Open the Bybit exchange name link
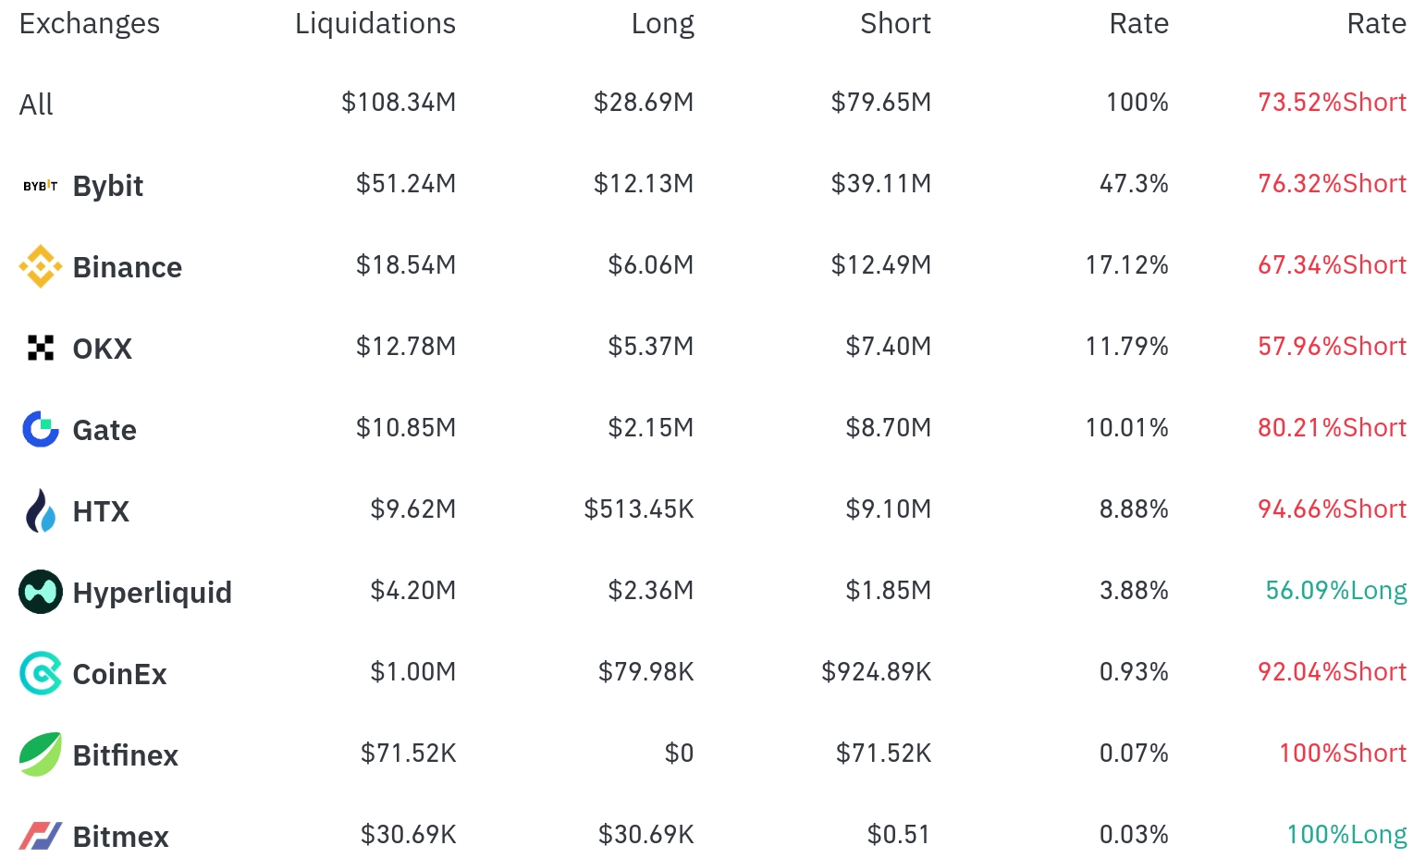 [107, 186]
